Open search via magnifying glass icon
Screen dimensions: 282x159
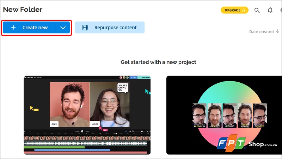257,10
